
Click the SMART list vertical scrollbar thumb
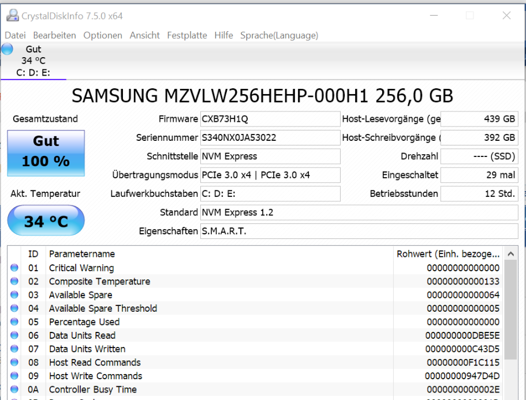pyautogui.click(x=510, y=310)
